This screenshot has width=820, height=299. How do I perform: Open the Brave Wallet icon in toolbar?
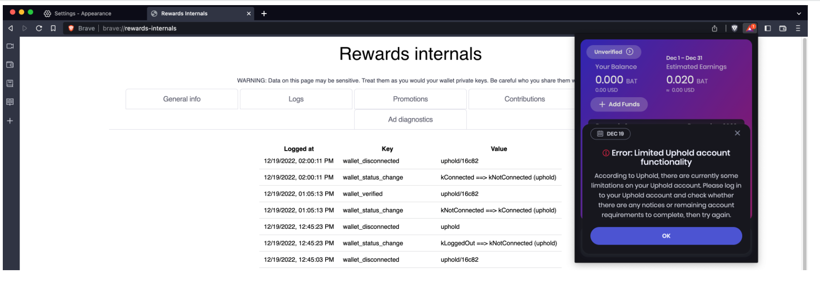[x=783, y=28]
